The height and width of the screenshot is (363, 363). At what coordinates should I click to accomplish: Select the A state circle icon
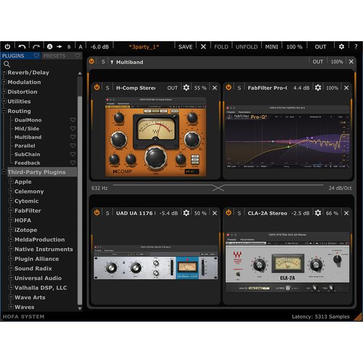[50, 47]
